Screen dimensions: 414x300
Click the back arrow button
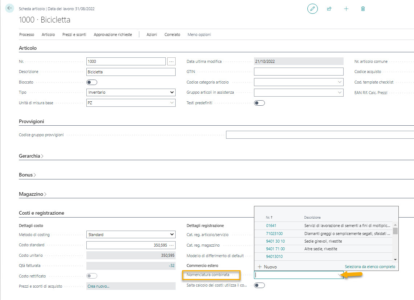tap(10, 8)
